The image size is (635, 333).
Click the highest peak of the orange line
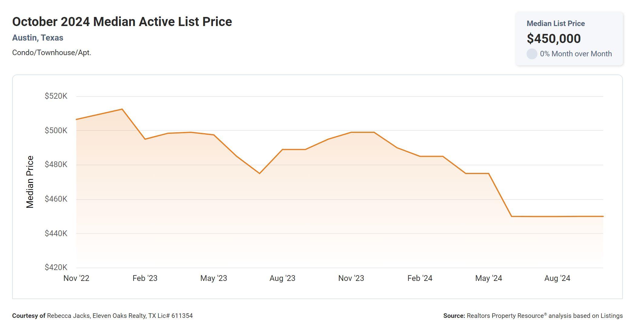click(x=122, y=109)
